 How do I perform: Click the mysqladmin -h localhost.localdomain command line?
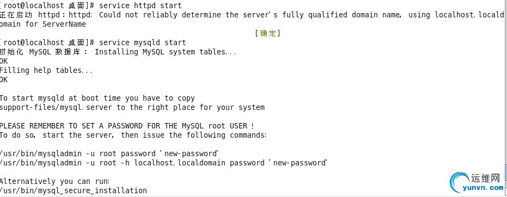pyautogui.click(x=163, y=163)
